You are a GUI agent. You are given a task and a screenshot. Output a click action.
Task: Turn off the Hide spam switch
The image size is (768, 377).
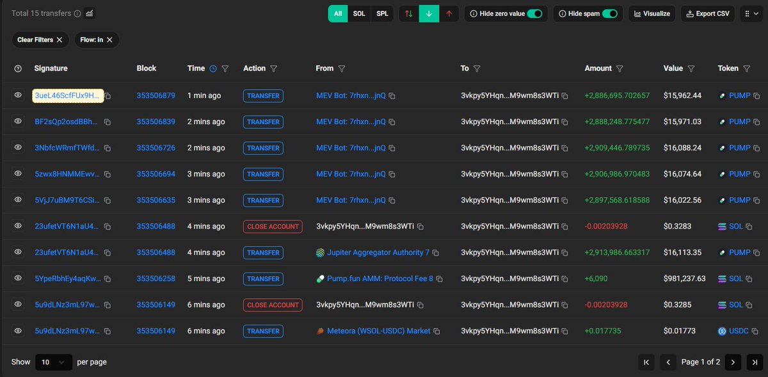click(616, 13)
